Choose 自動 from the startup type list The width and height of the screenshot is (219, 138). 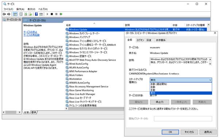click(181, 87)
